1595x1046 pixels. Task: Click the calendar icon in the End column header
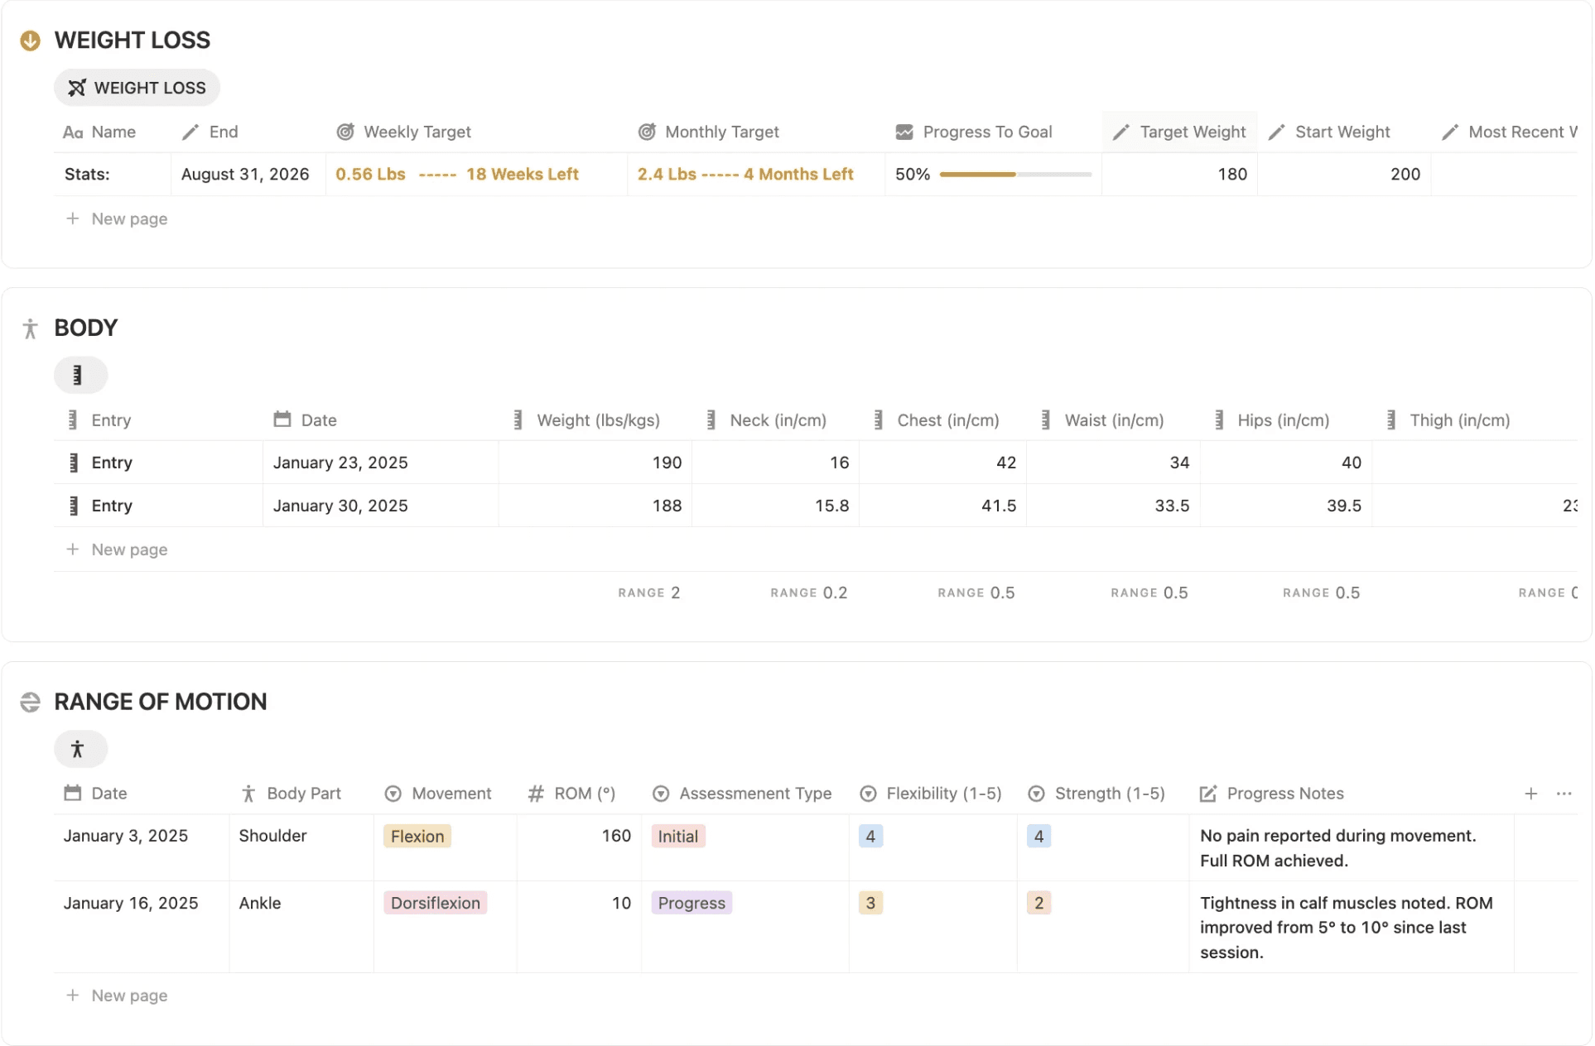pyautogui.click(x=189, y=132)
